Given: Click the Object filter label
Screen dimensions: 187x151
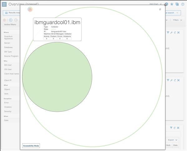Looking at the screenshot, I should pyautogui.click(x=7, y=89).
